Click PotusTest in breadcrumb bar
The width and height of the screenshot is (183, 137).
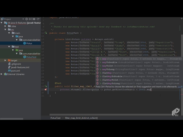click(x=55, y=118)
